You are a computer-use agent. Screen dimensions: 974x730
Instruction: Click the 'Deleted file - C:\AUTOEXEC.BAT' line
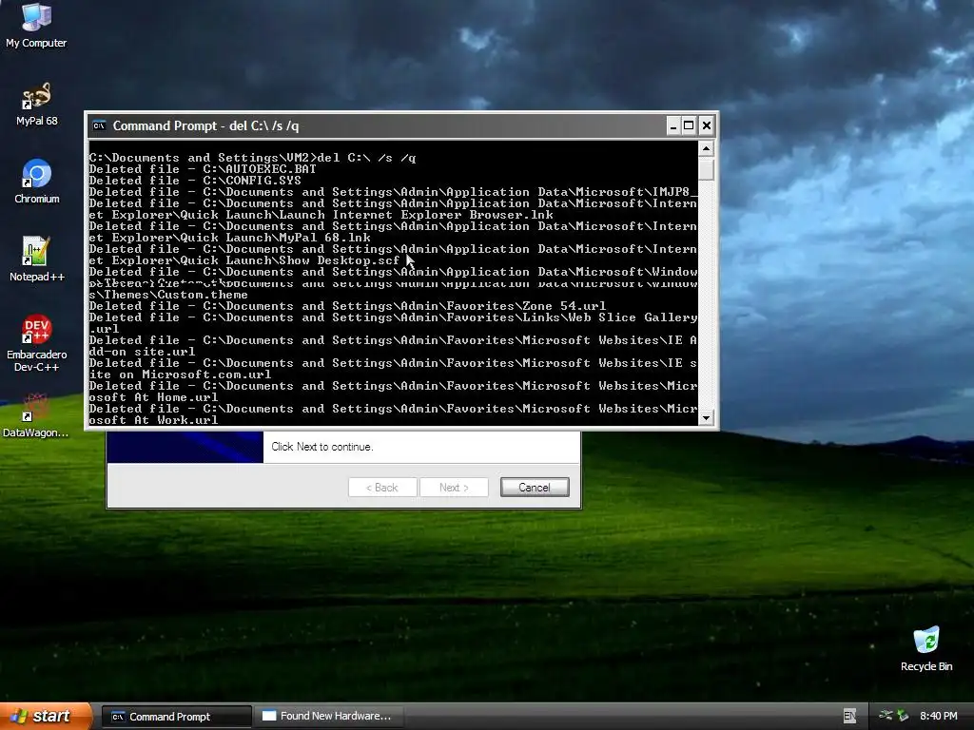point(203,169)
